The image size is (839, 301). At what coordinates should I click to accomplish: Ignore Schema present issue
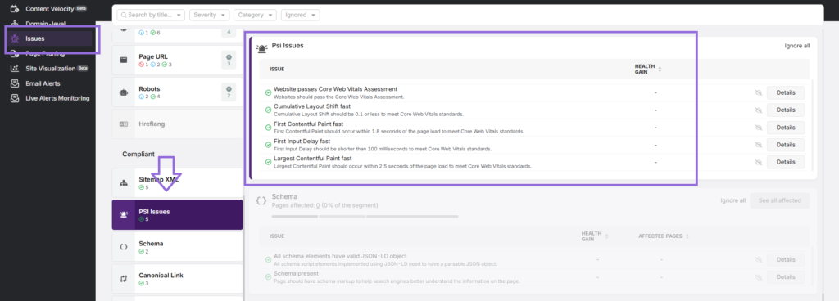point(758,277)
